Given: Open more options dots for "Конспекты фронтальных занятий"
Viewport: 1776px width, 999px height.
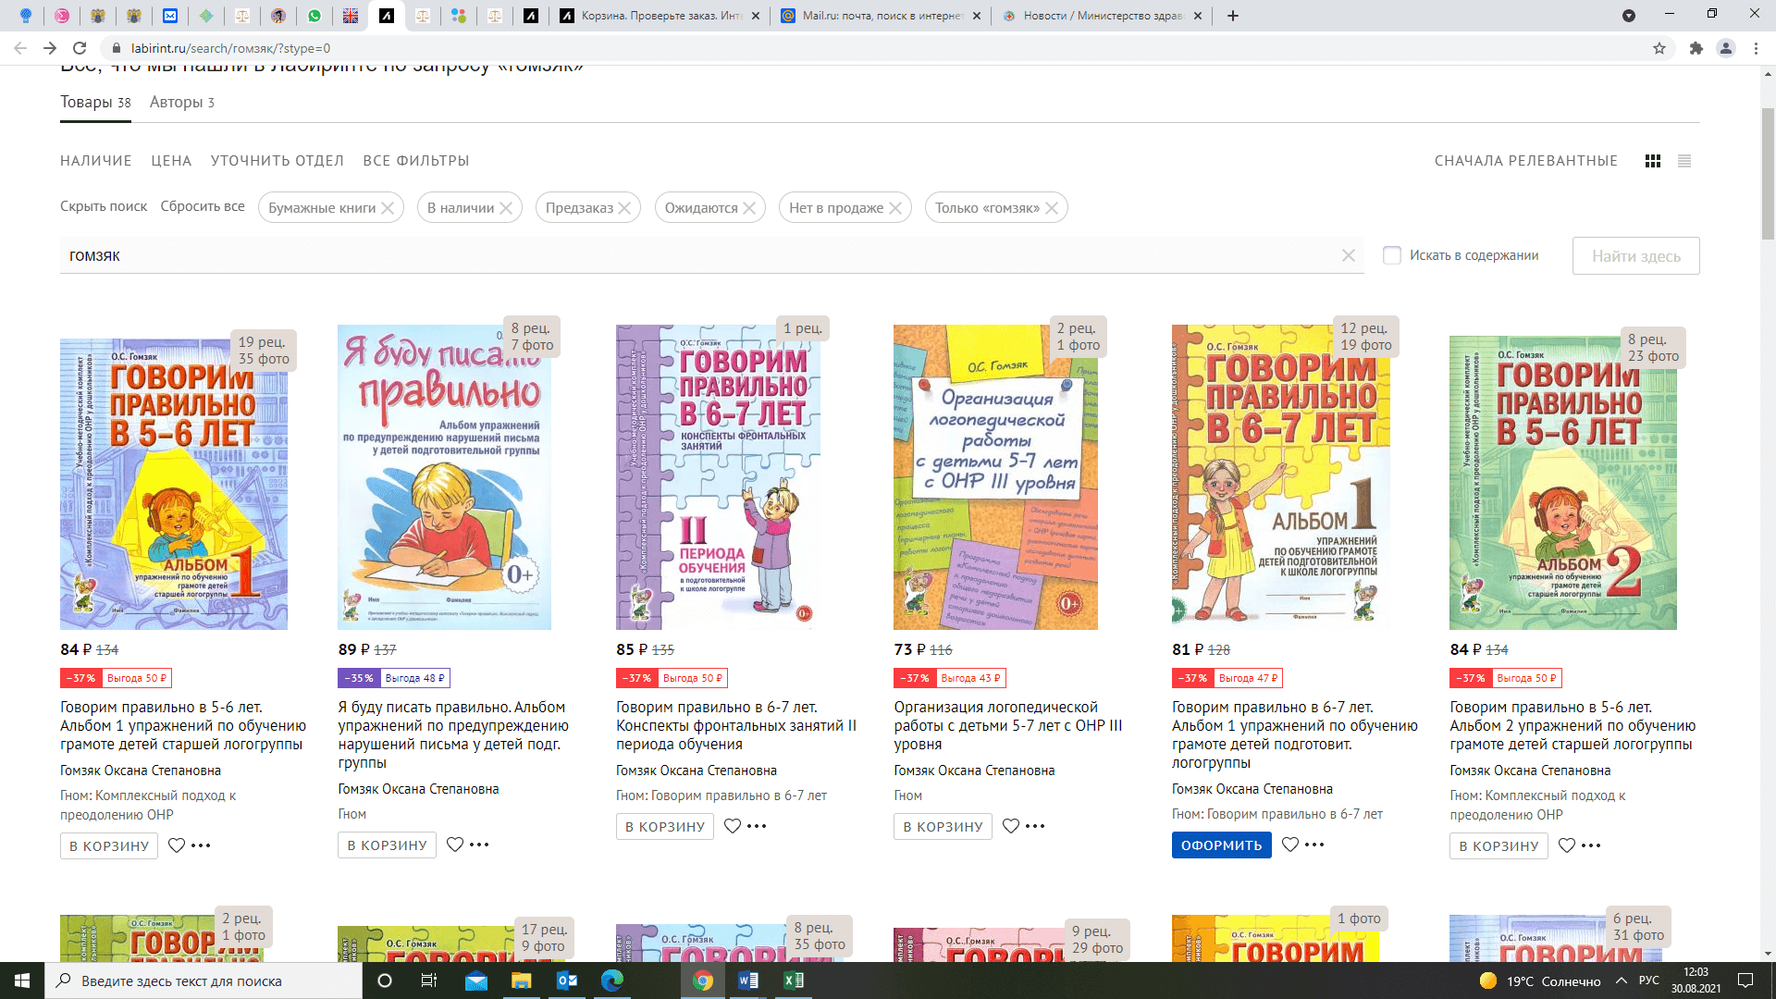Looking at the screenshot, I should [x=757, y=826].
